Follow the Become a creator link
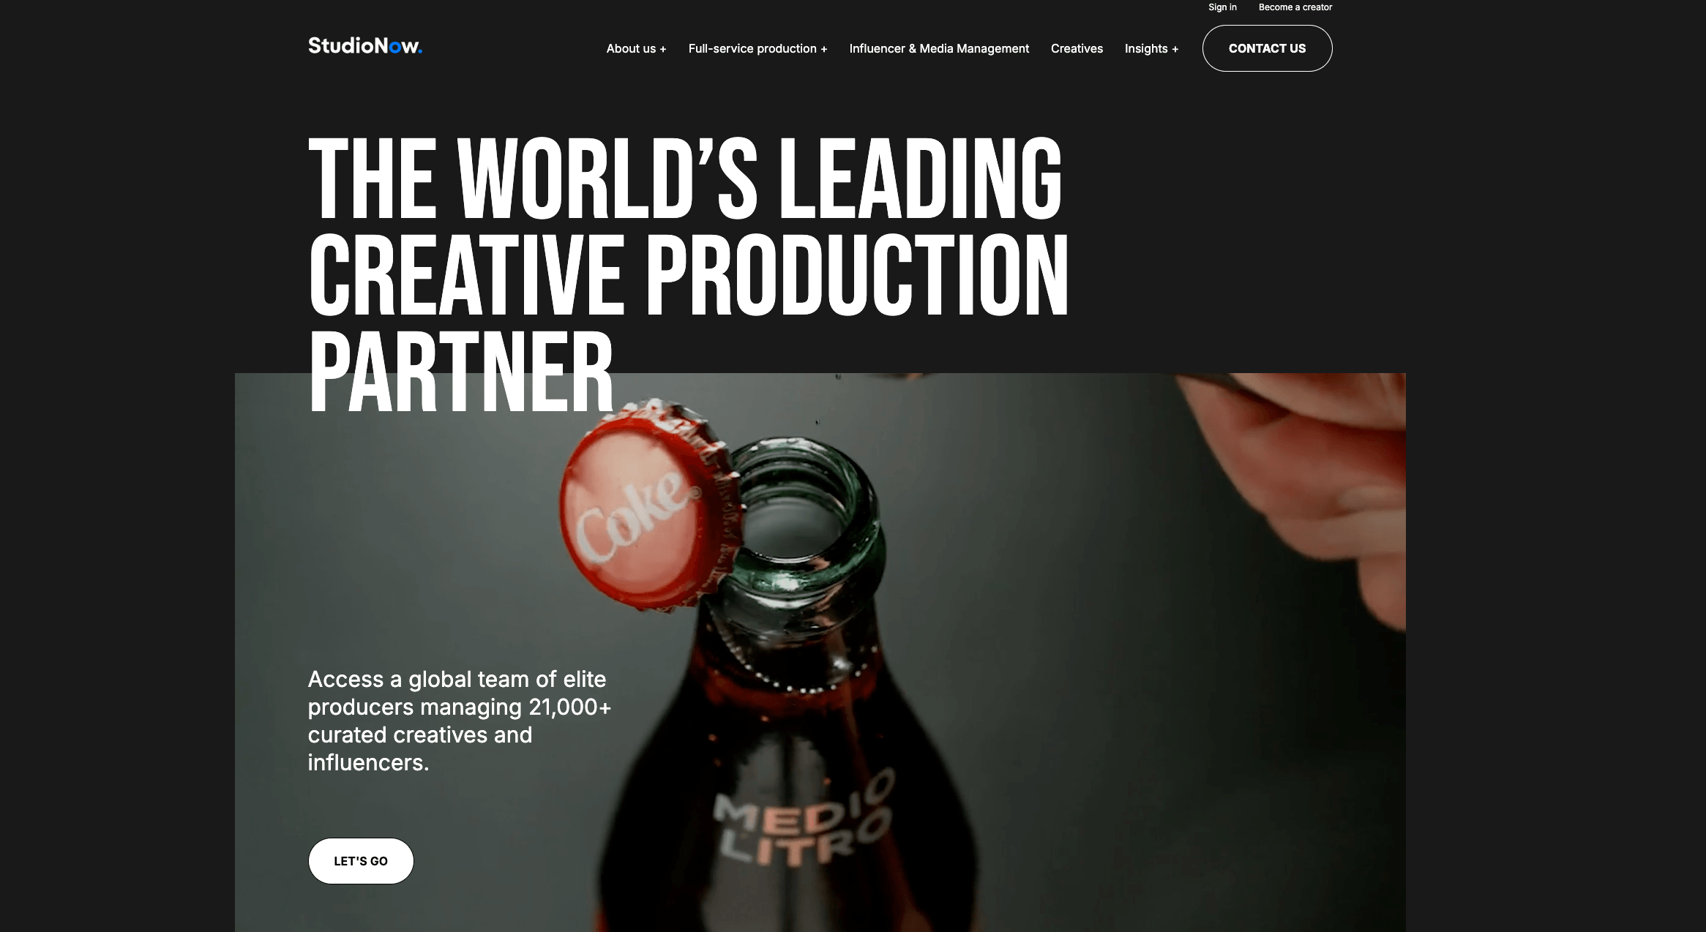 tap(1295, 7)
